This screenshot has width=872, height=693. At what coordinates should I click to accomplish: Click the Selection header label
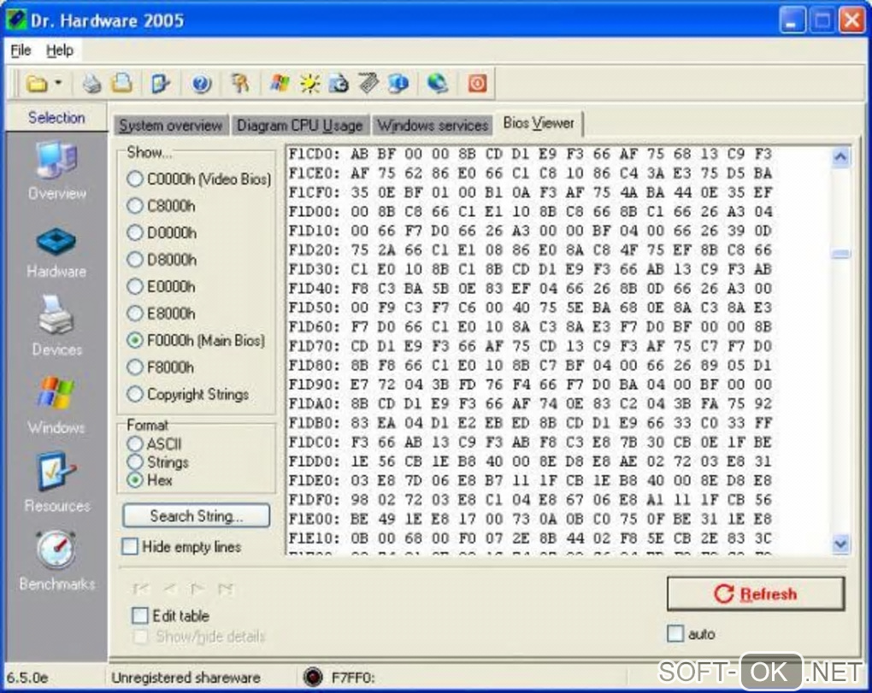click(56, 118)
